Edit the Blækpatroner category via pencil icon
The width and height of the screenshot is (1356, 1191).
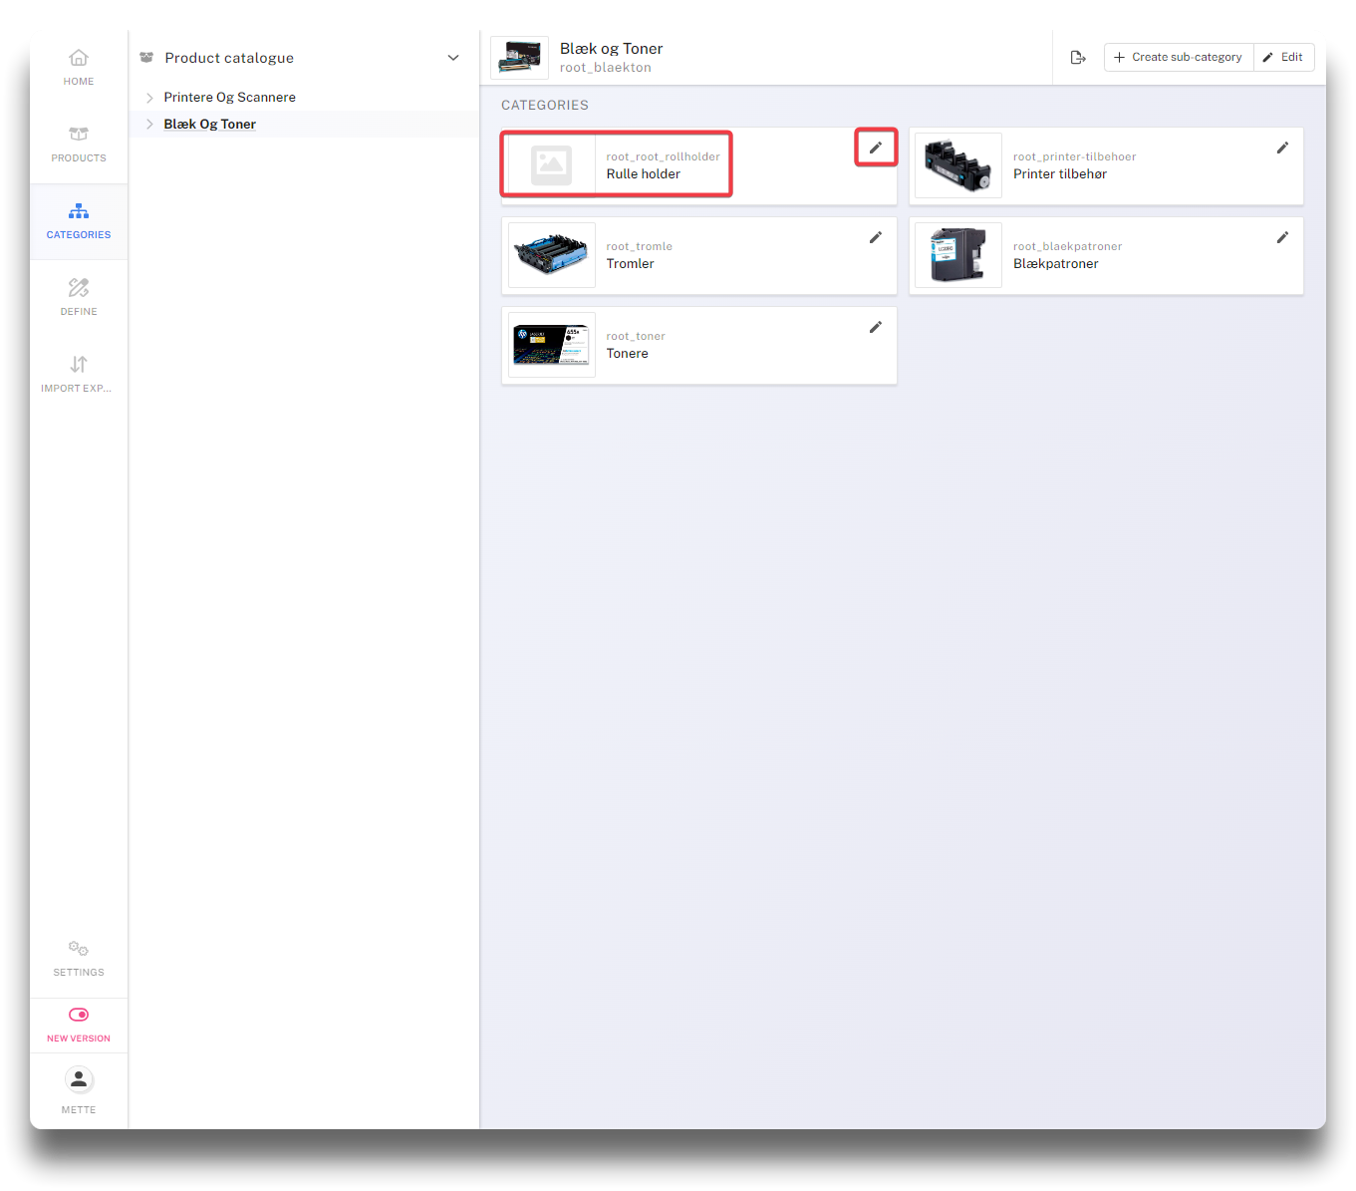[x=1282, y=237]
